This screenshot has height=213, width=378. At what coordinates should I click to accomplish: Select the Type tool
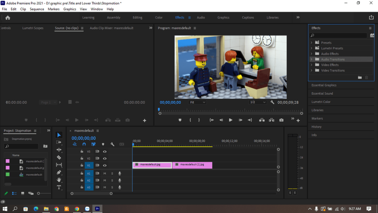point(59,187)
